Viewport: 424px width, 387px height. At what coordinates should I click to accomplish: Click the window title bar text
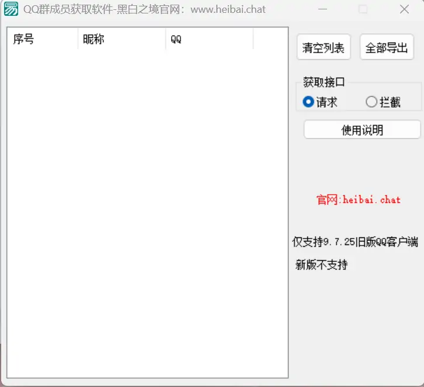(144, 9)
